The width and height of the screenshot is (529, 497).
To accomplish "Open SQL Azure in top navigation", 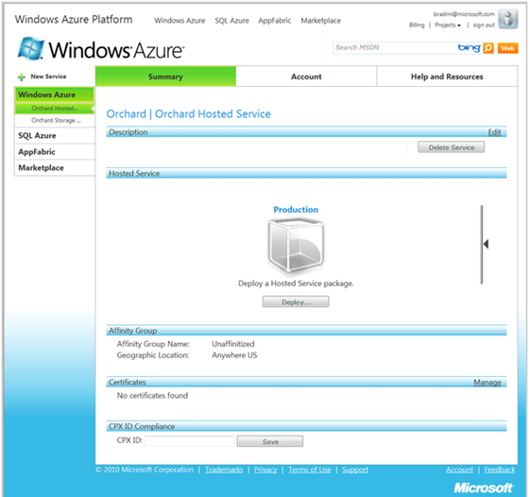I will point(231,21).
